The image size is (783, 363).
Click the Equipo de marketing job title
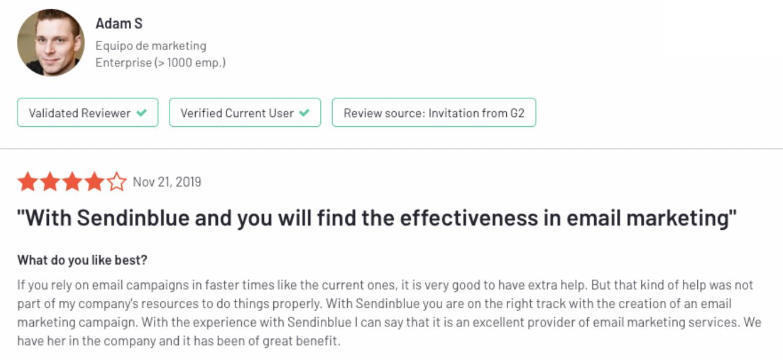click(x=151, y=45)
